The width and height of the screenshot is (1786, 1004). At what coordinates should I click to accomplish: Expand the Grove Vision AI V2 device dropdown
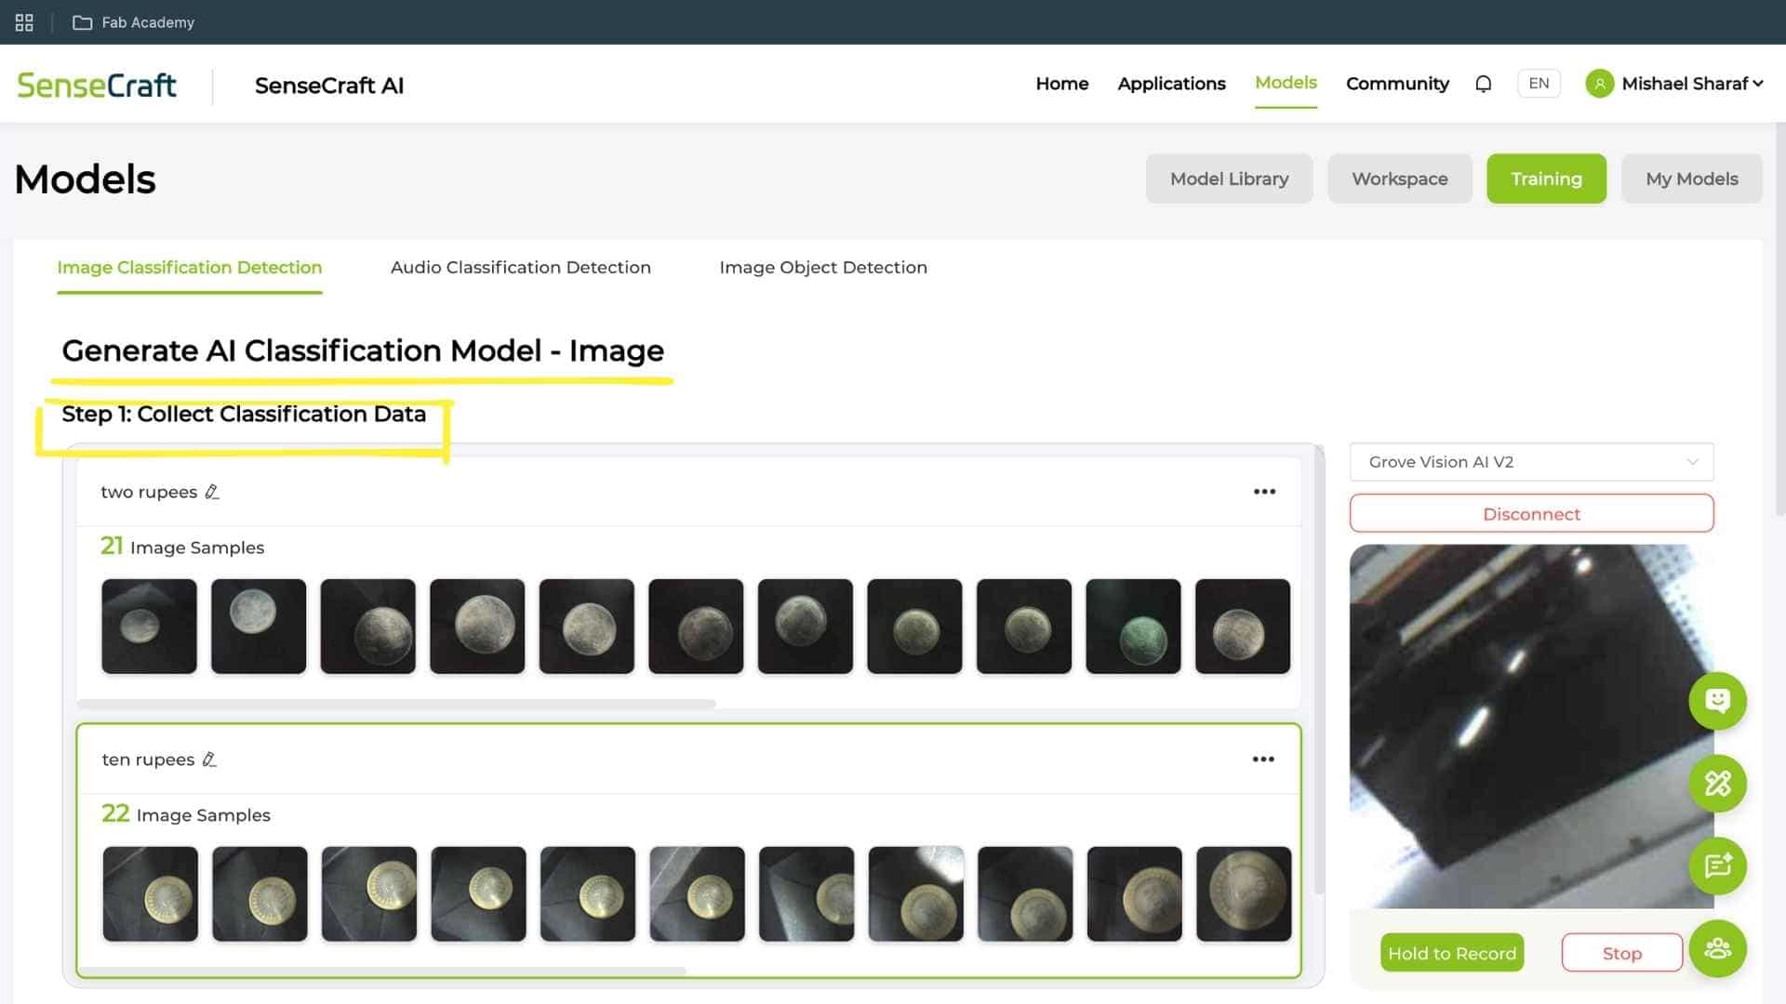(x=1531, y=462)
